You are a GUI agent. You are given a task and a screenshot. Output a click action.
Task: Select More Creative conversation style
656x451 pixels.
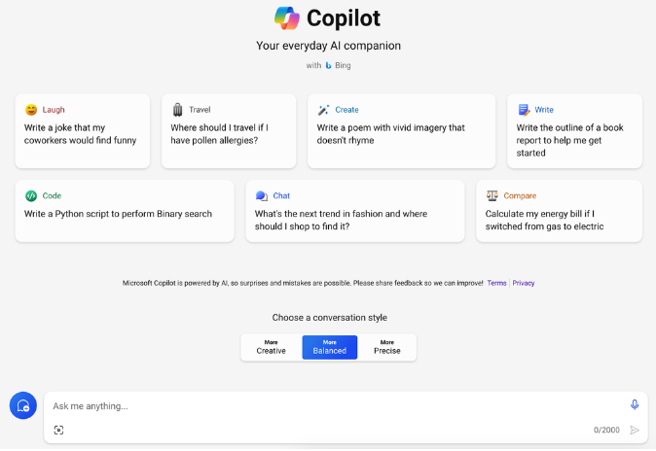[x=272, y=347]
